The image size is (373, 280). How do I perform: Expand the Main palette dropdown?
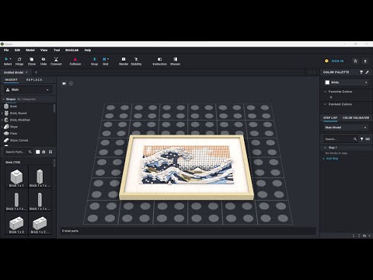28,89
